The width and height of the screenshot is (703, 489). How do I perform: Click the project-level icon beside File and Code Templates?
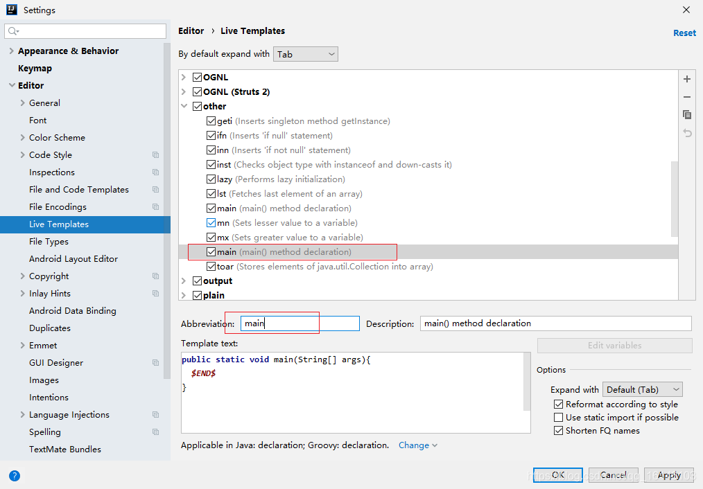(x=155, y=190)
